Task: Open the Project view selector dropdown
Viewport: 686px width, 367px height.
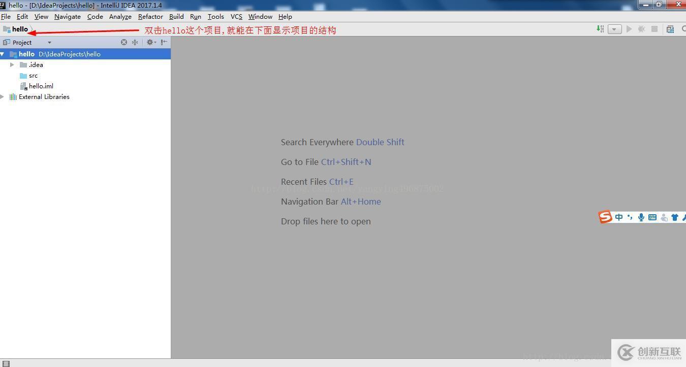Action: [x=49, y=43]
